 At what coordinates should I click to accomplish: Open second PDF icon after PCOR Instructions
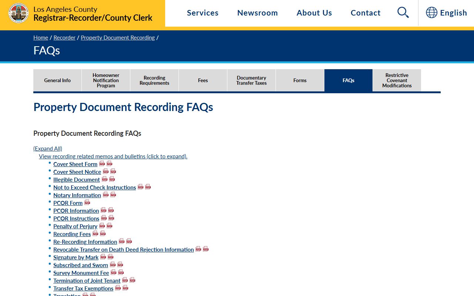coord(111,218)
